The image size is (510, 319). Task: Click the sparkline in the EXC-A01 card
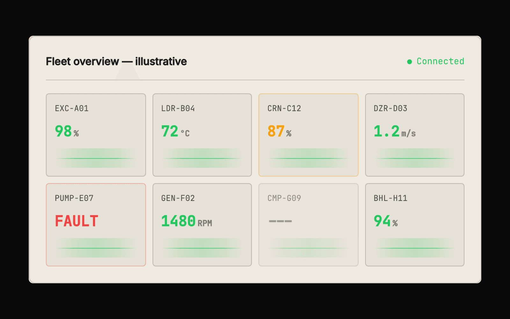[x=96, y=158]
